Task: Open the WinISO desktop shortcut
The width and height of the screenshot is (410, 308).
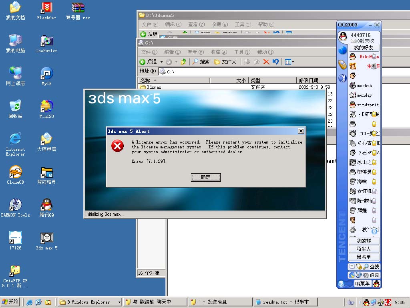Action: coord(46,109)
